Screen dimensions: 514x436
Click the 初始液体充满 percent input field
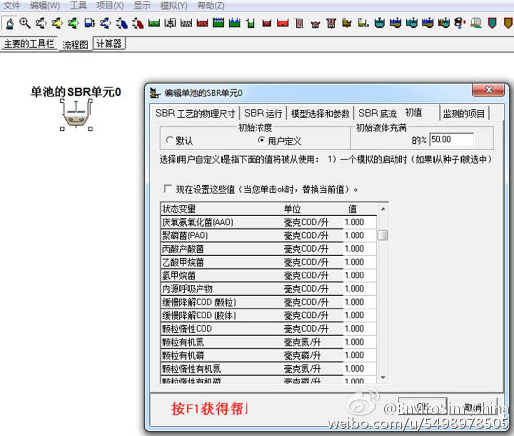pyautogui.click(x=451, y=139)
